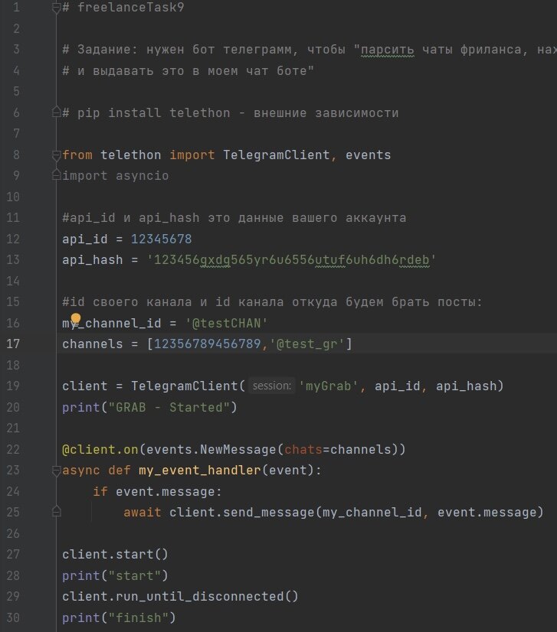The height and width of the screenshot is (632, 557).
Task: Click the api_hash string value
Action: click(291, 260)
